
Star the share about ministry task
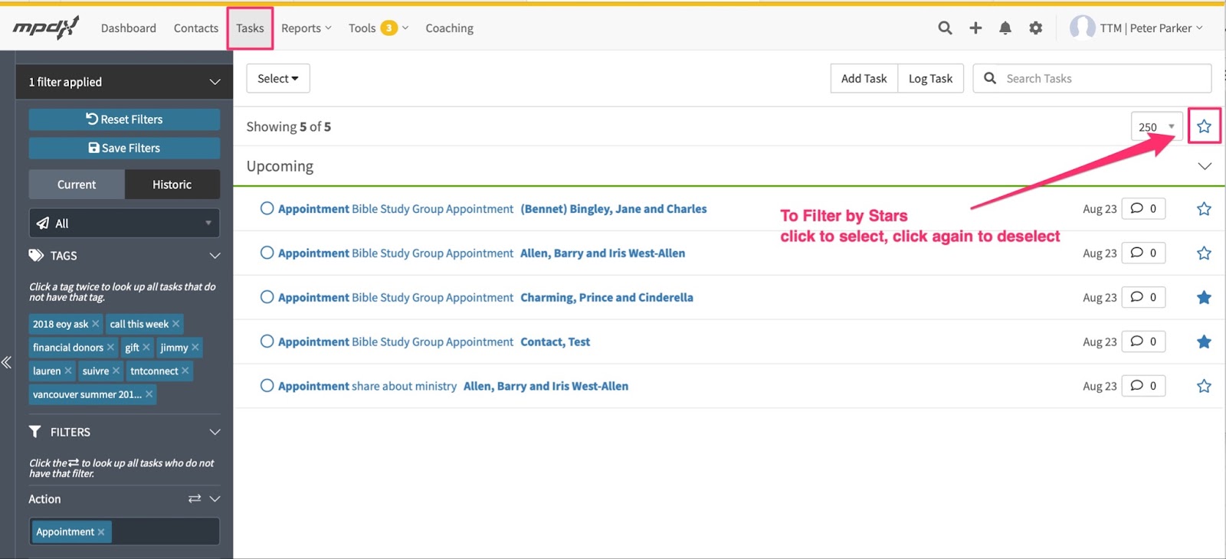click(x=1204, y=387)
